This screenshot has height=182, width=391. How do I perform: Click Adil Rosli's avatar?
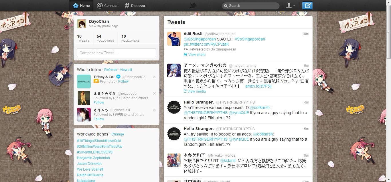click(174, 39)
